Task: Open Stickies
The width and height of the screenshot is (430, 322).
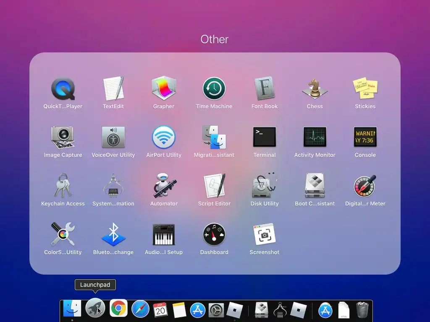Action: (365, 88)
